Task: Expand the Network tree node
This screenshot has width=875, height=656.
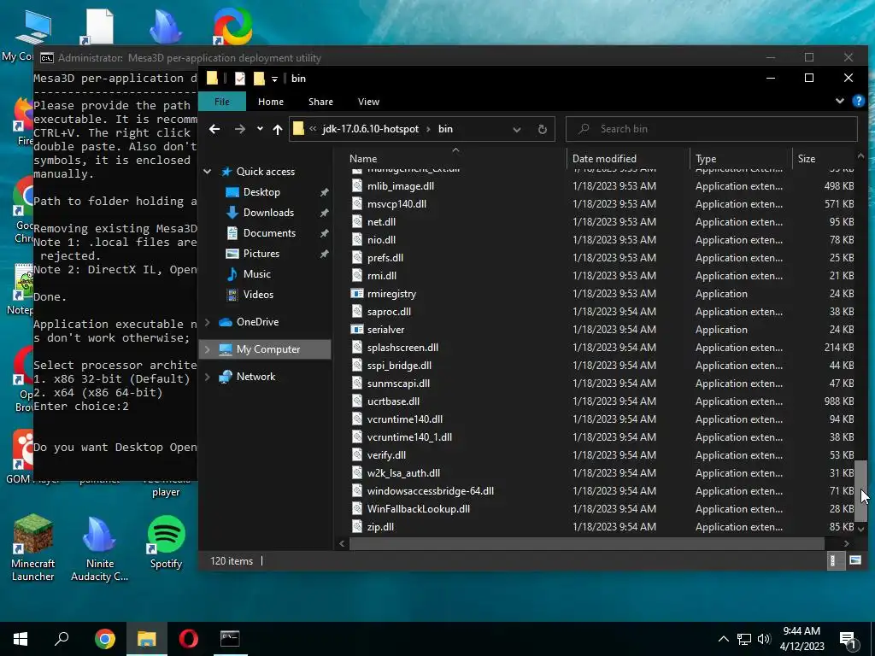Action: pos(208,377)
